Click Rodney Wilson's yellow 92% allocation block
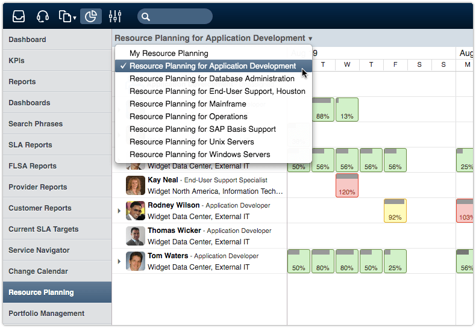The width and height of the screenshot is (476, 328). tap(395, 211)
